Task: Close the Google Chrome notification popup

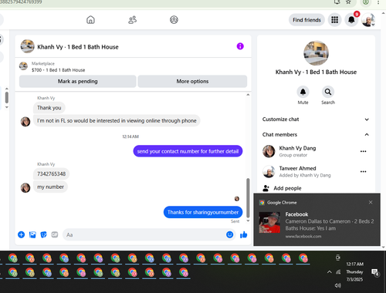Action: point(371,202)
